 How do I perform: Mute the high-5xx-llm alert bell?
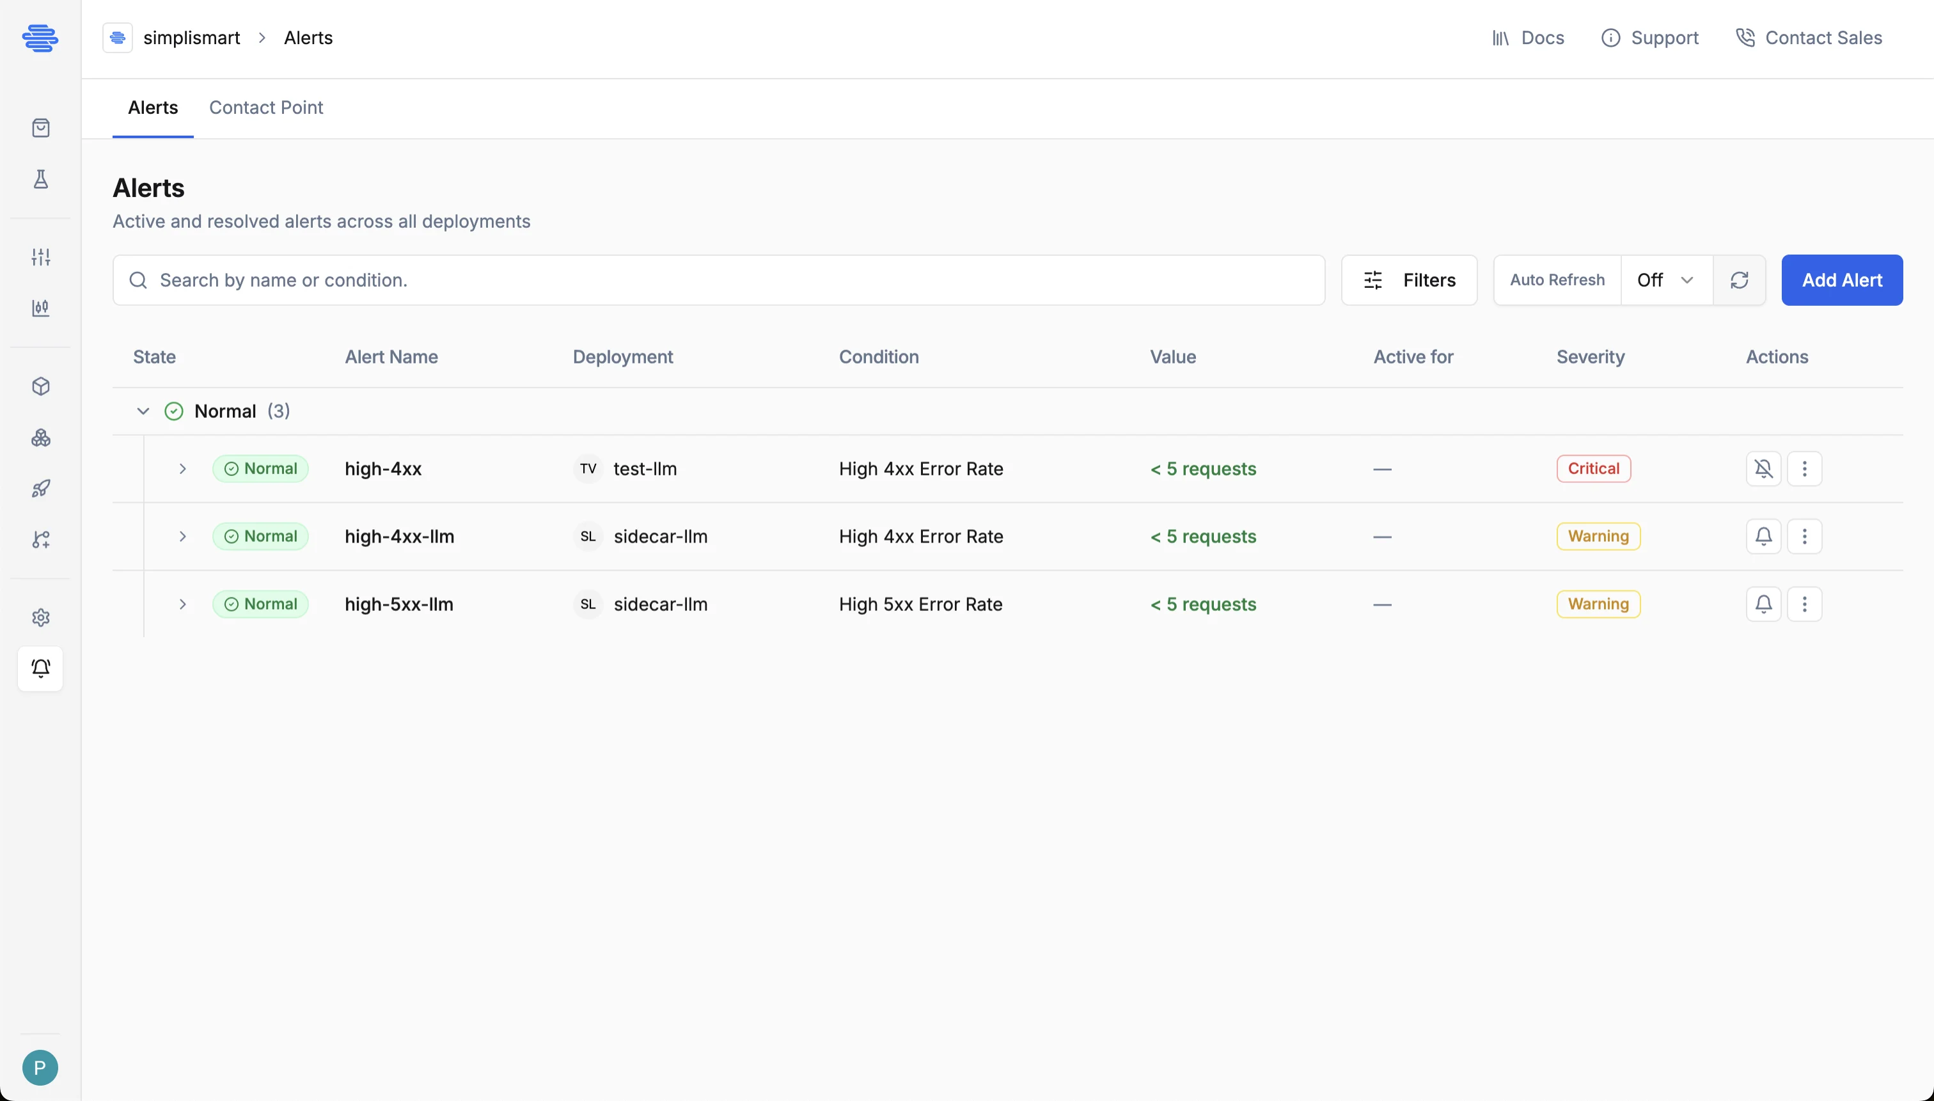coord(1764,604)
